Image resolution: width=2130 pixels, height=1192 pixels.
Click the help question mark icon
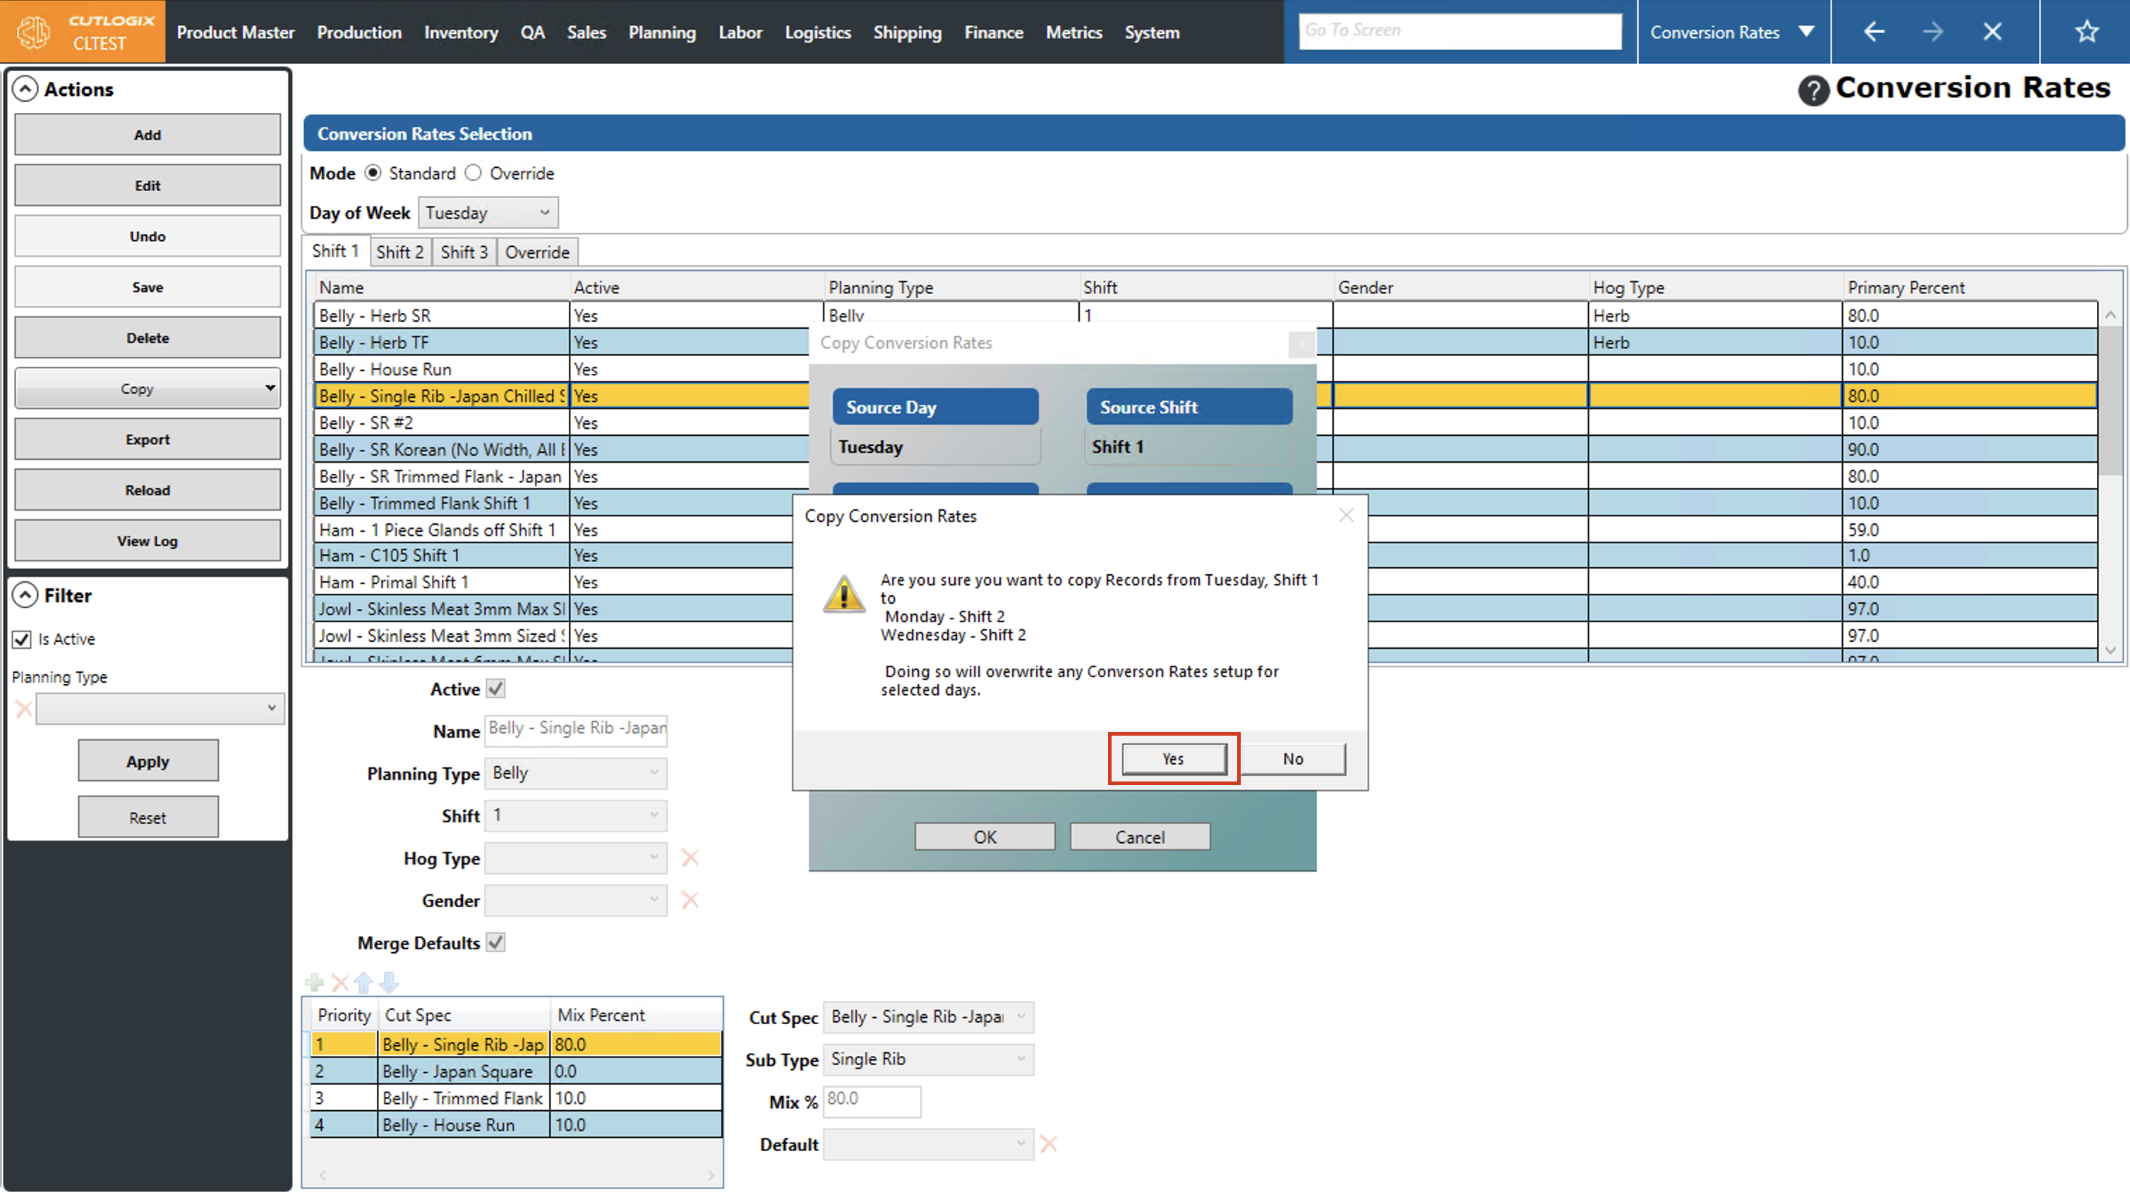tap(1812, 90)
